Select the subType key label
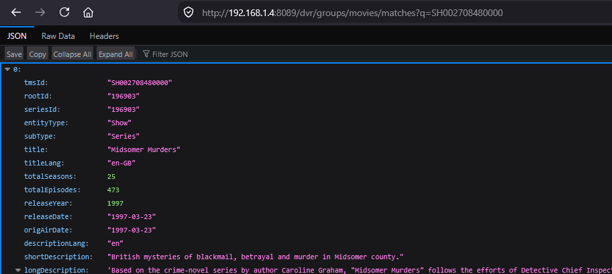Image resolution: width=612 pixels, height=274 pixels. 40,136
